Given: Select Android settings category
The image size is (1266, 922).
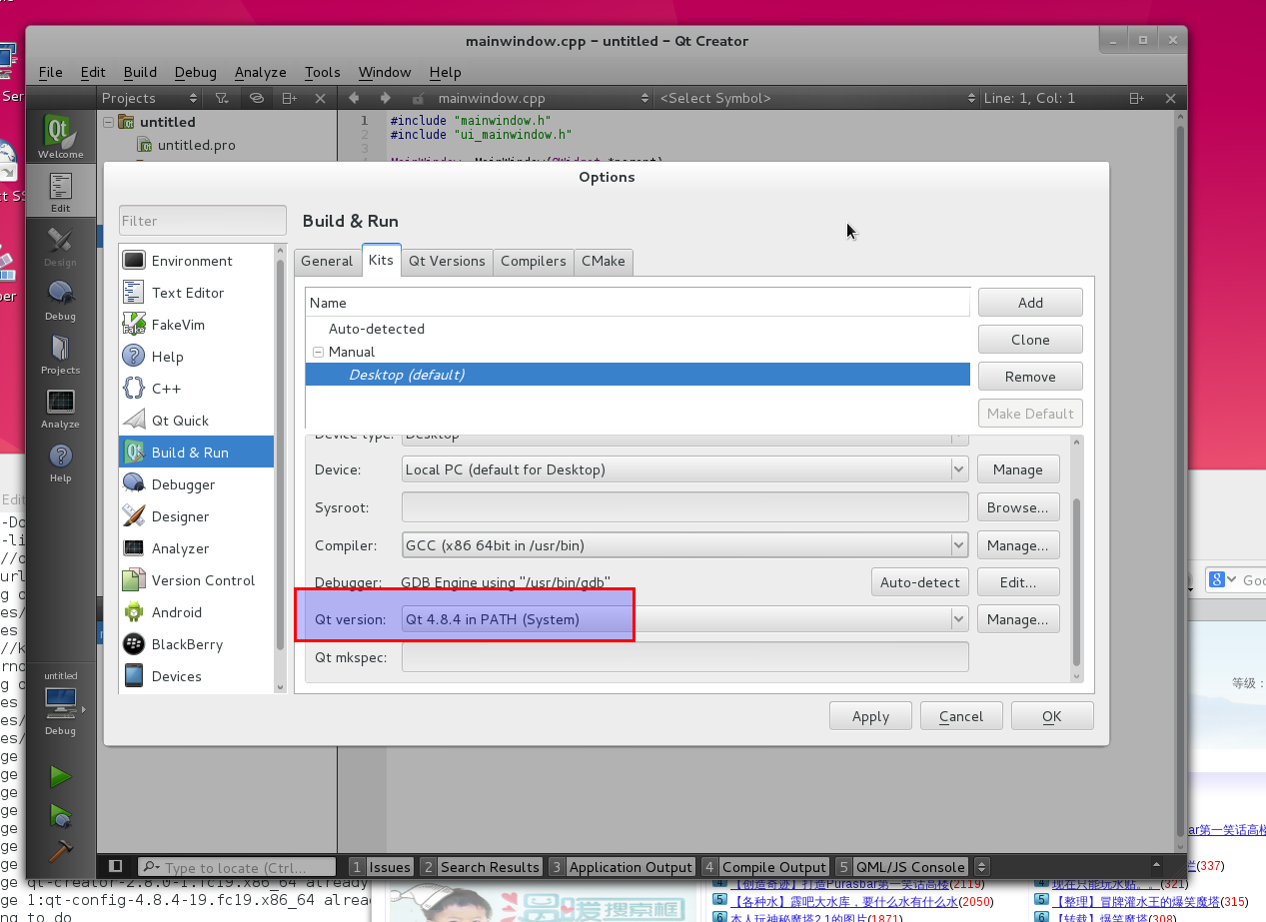Looking at the screenshot, I should click(176, 612).
